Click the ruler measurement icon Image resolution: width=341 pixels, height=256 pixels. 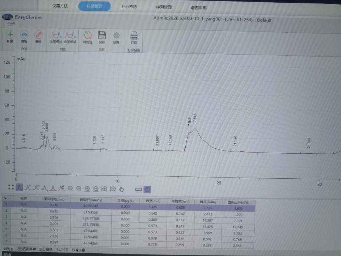point(139,190)
